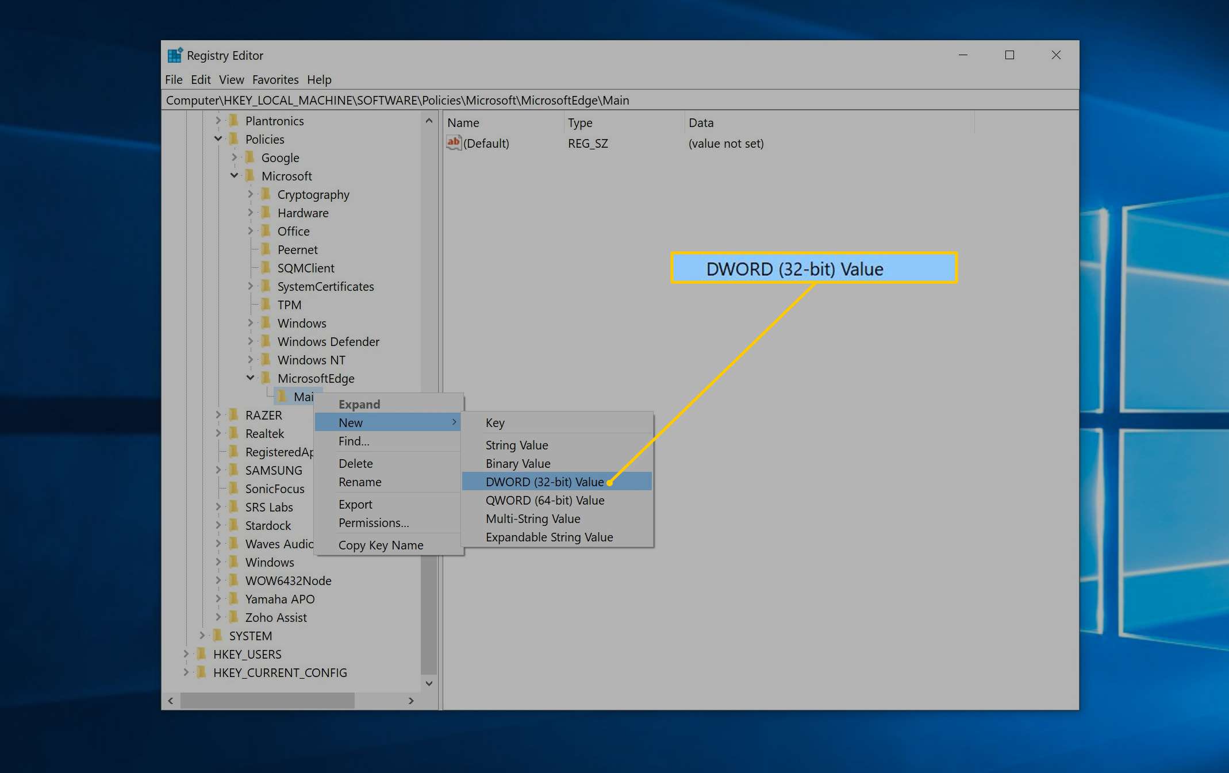Screen dimensions: 1229x773
Task: Click the Yamaha APO folder icon
Action: tap(233, 599)
